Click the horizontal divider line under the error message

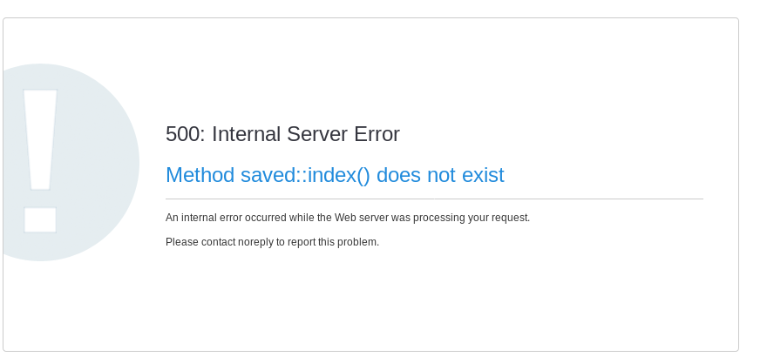434,199
